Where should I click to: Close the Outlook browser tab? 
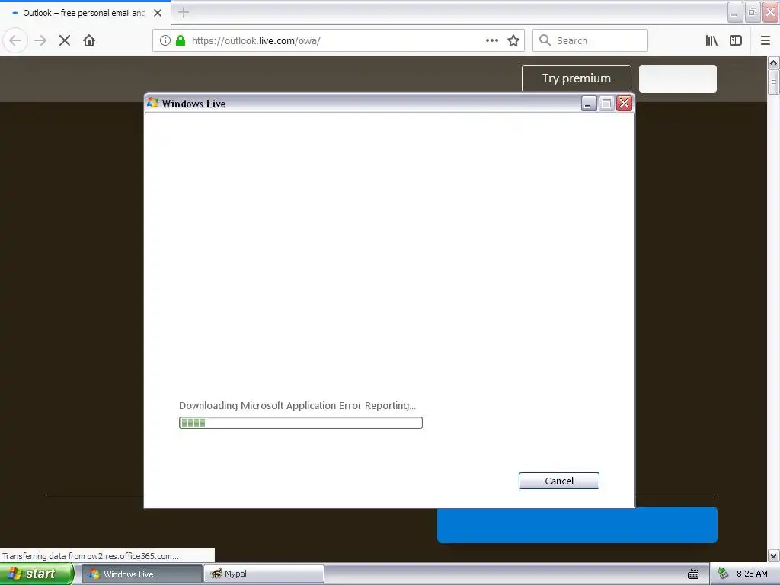[158, 13]
